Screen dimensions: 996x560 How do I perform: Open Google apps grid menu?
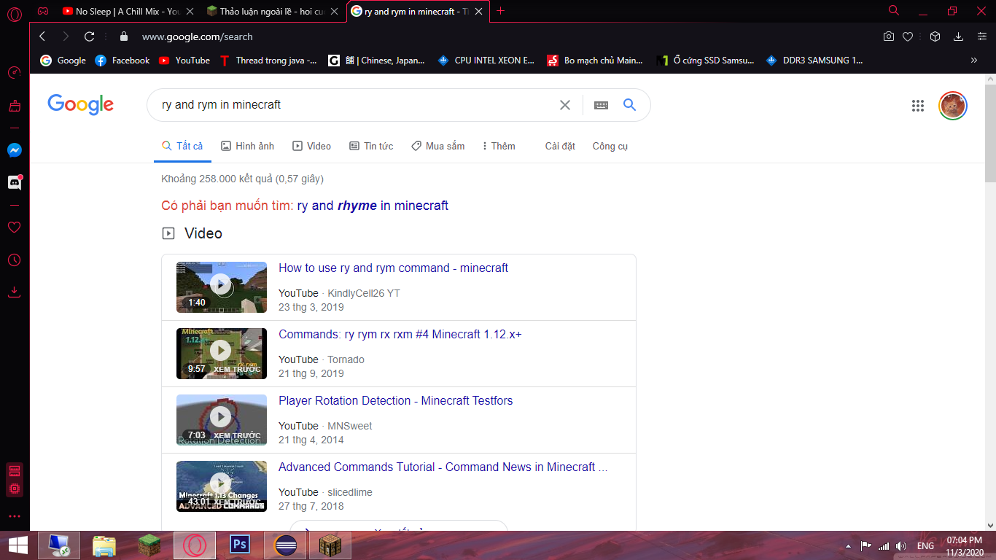tap(917, 106)
